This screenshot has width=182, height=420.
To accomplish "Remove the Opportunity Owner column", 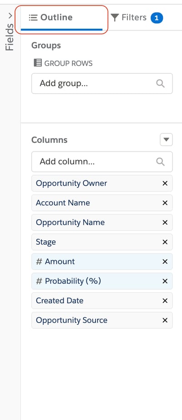I will 165,183.
